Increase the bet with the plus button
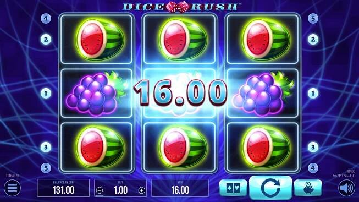359x202 pixels. point(142,190)
